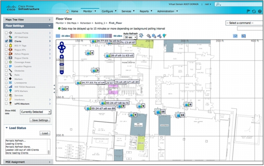Open the Auto Refresh 30 sec dropdown

130,37
